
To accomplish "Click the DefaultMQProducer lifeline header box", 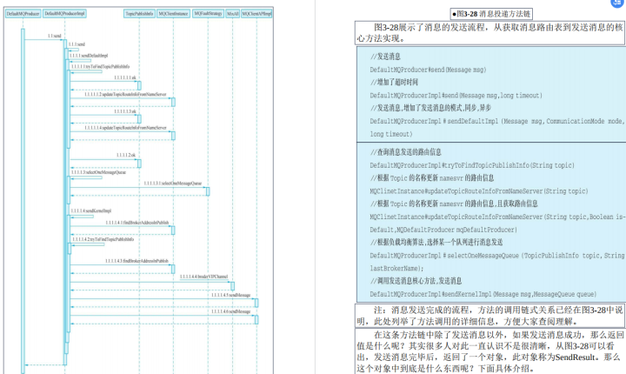I will (x=23, y=14).
